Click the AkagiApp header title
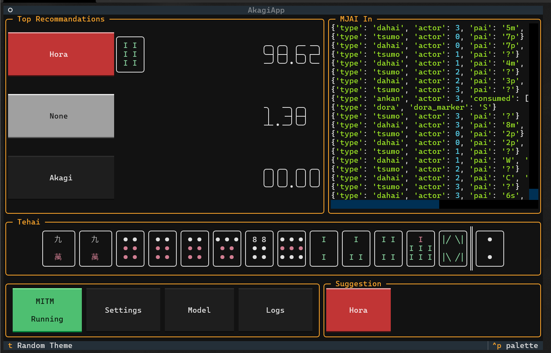The width and height of the screenshot is (551, 353). [x=266, y=10]
